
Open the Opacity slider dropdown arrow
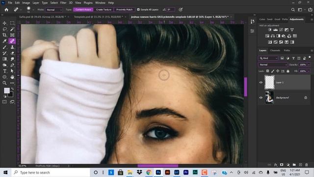309,64
